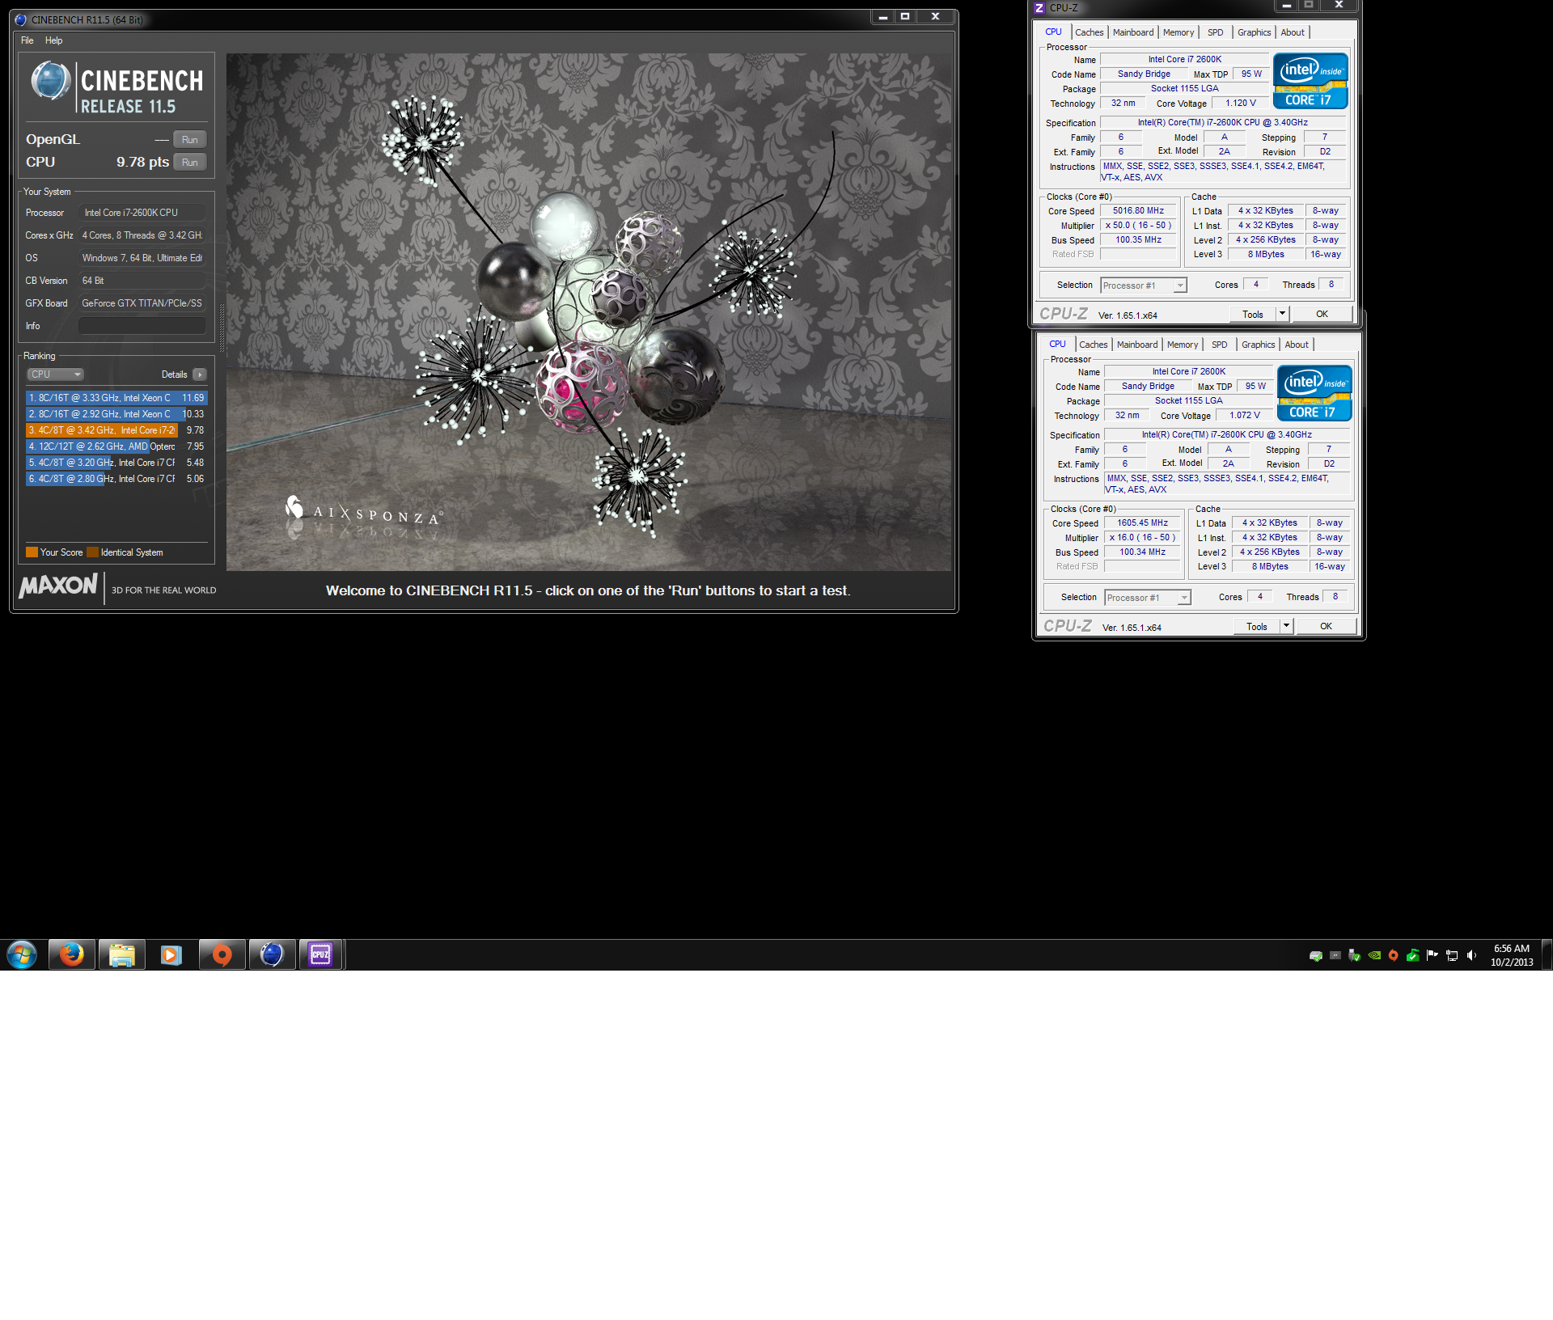
Task: Switch to CPU-Z taskbar icon
Action: 321,955
